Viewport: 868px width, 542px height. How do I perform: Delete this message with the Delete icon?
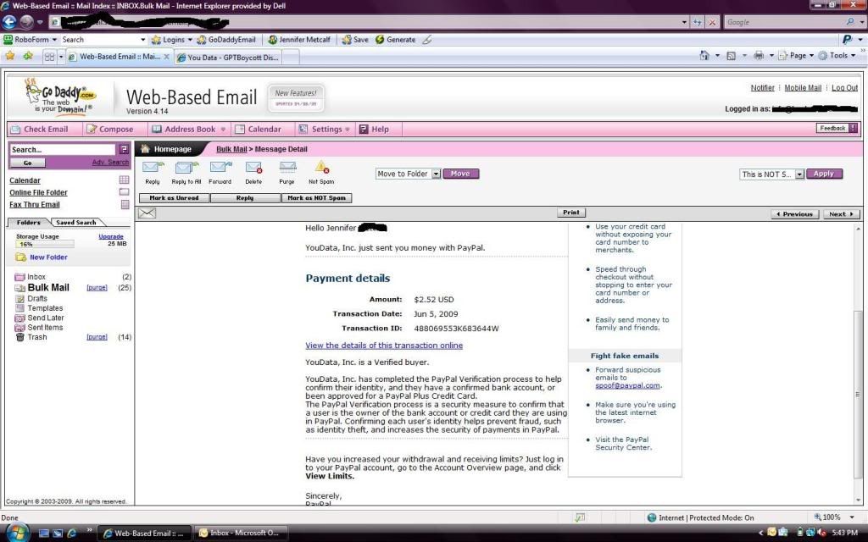point(253,167)
